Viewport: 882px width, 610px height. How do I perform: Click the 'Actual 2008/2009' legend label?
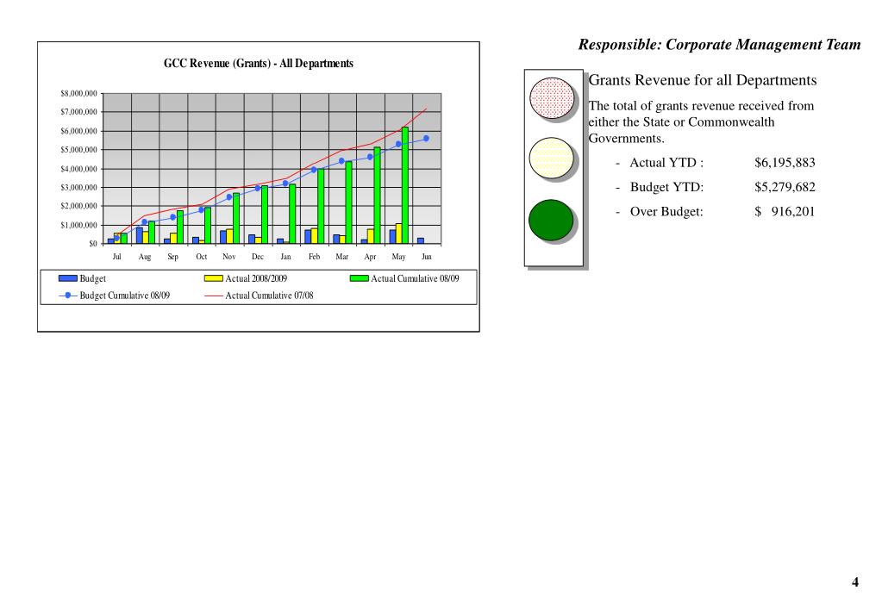(x=256, y=278)
